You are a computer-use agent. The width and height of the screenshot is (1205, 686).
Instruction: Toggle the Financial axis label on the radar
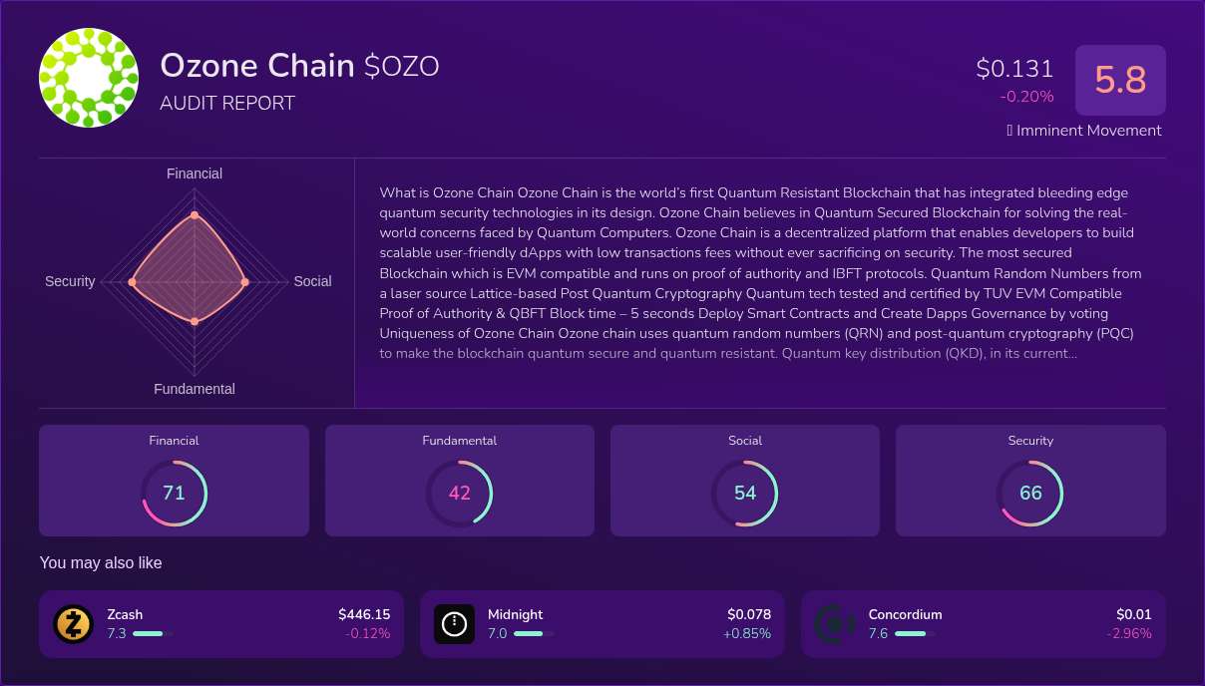pos(194,172)
